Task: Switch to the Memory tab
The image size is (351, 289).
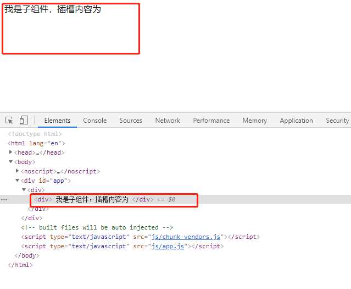Action: [x=255, y=121]
